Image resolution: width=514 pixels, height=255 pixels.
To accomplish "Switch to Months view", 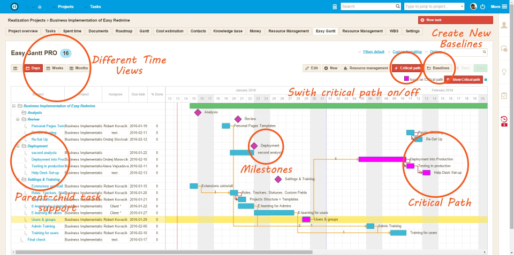I will (79, 68).
